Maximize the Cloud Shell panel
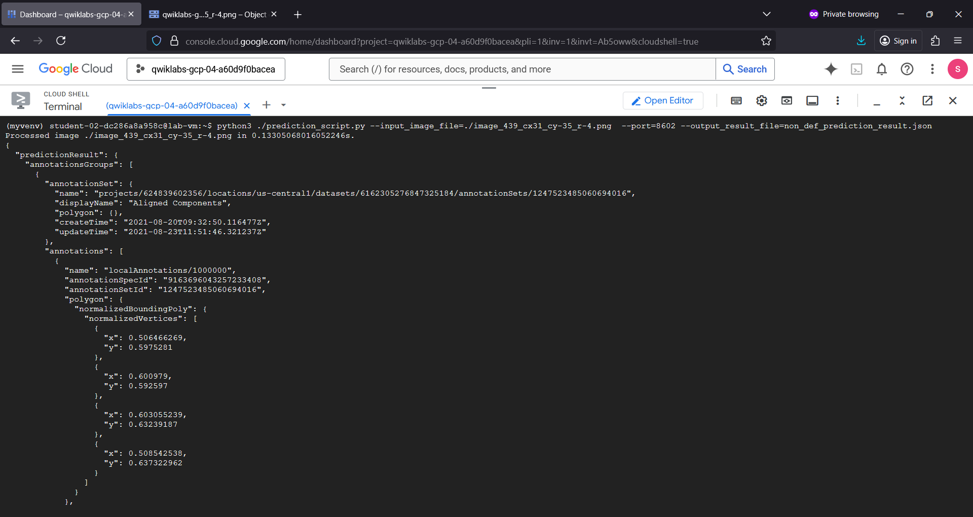The width and height of the screenshot is (973, 517). coord(902,100)
